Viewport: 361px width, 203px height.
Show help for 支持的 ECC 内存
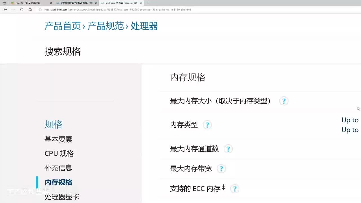pyautogui.click(x=234, y=189)
